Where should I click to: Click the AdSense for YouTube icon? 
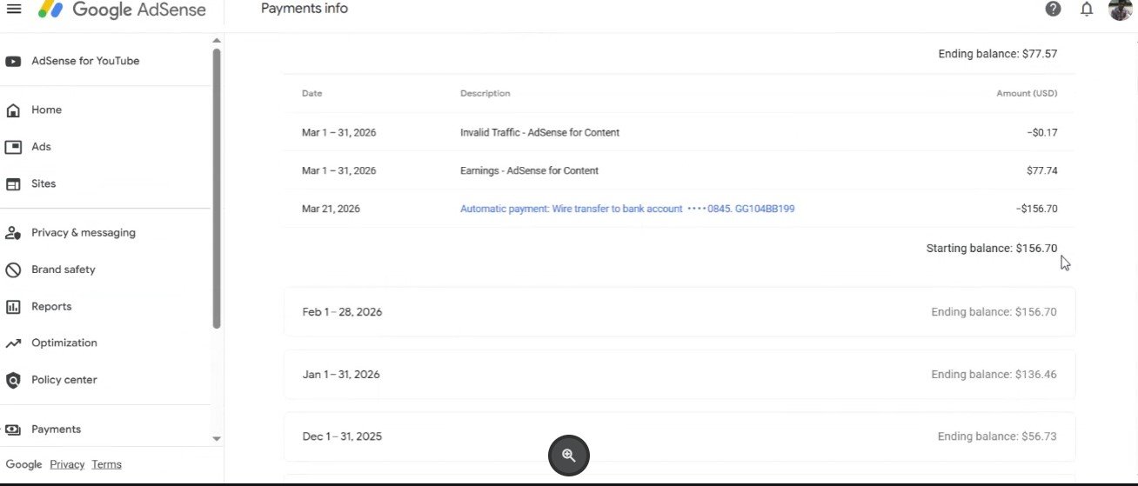tap(13, 62)
